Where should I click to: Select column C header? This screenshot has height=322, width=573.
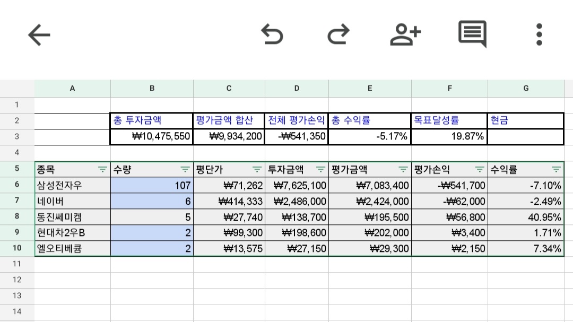coord(229,89)
